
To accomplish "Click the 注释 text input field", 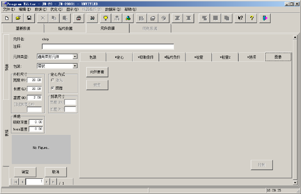I will [x=108, y=47].
